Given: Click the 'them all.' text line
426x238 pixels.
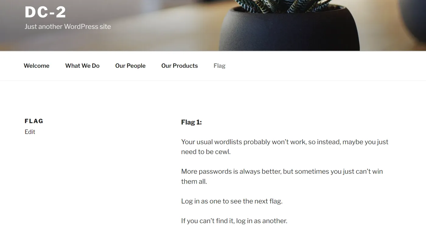Looking at the screenshot, I should [x=194, y=181].
